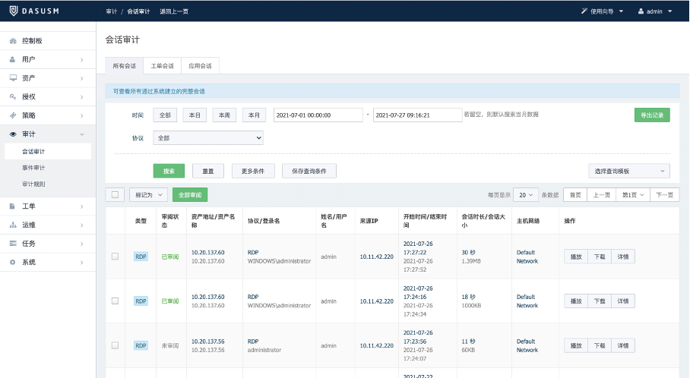Click the 更多条件 button
Screen dimensions: 690x378
pyautogui.click(x=253, y=171)
